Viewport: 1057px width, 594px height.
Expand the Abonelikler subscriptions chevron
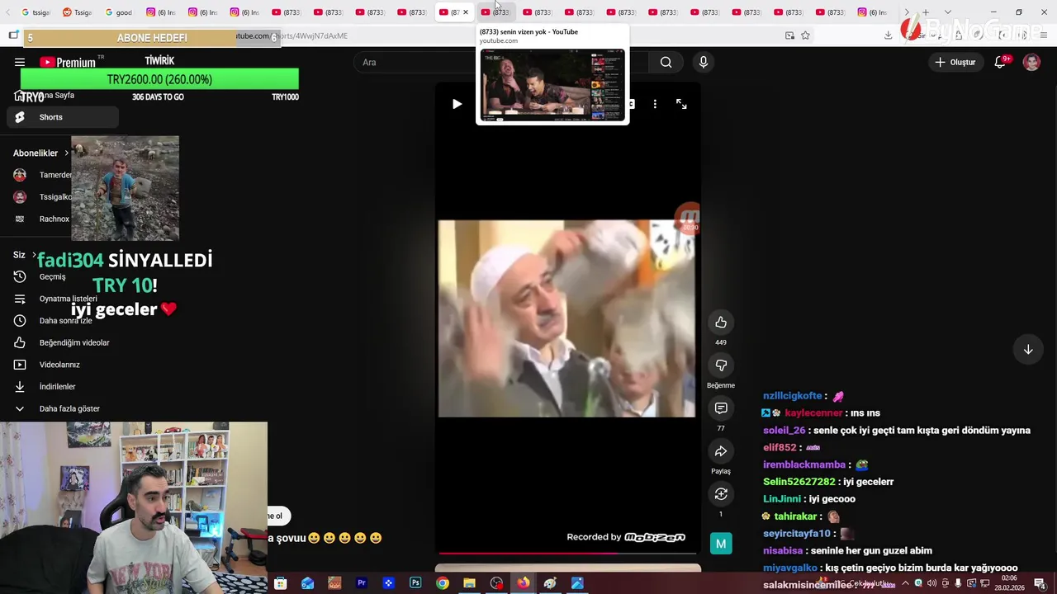(66, 153)
